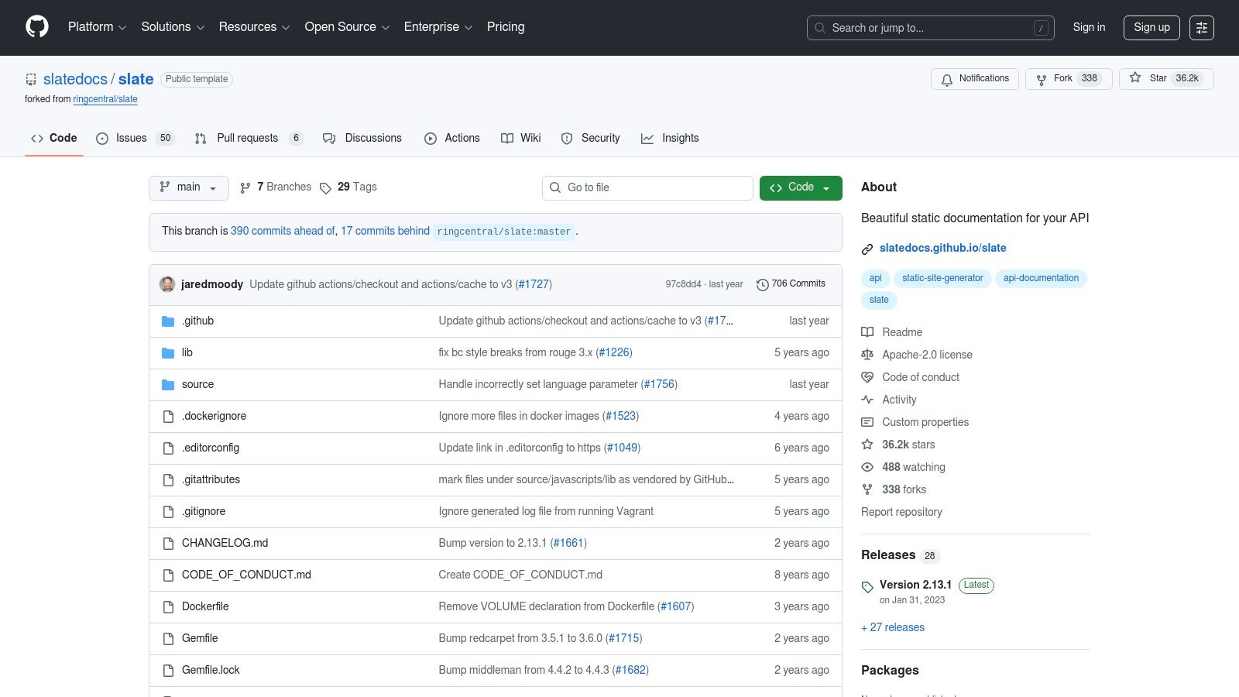Click the Notifications bell button
This screenshot has height=697, width=1239.
tap(974, 79)
